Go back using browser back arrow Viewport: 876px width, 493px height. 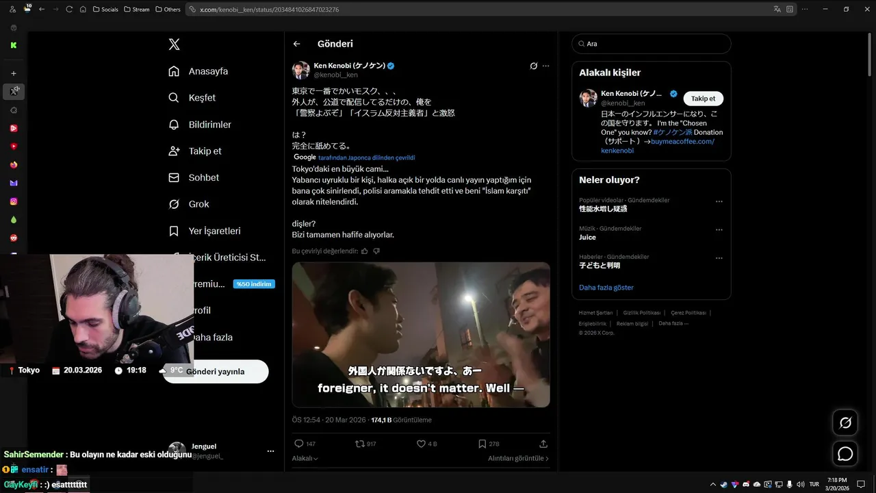point(42,9)
